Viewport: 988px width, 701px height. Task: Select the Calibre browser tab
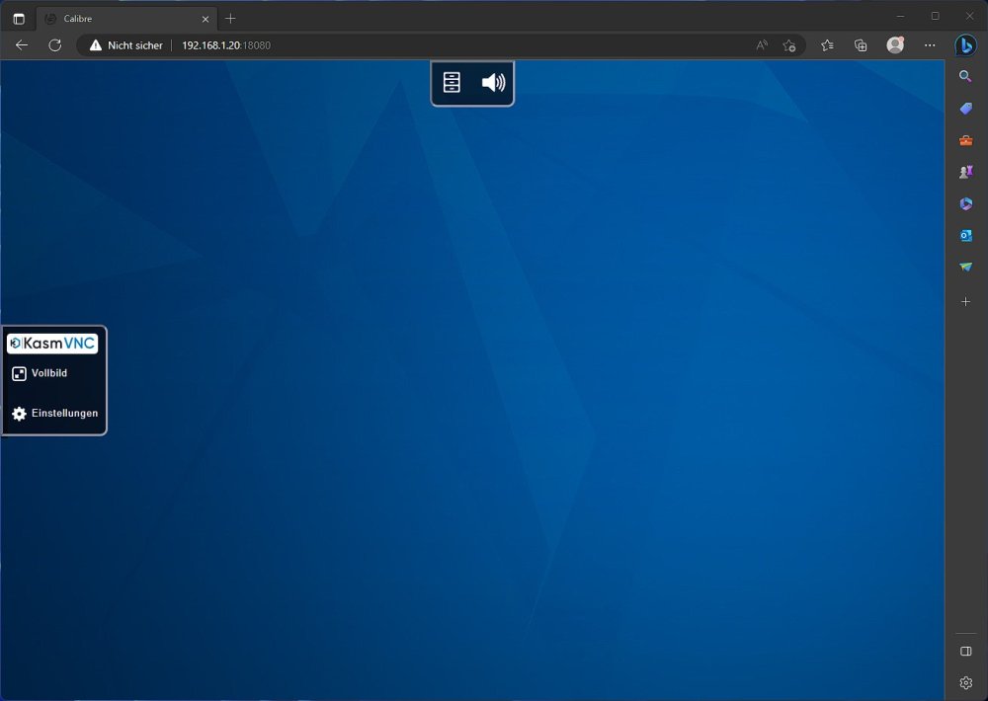[126, 19]
